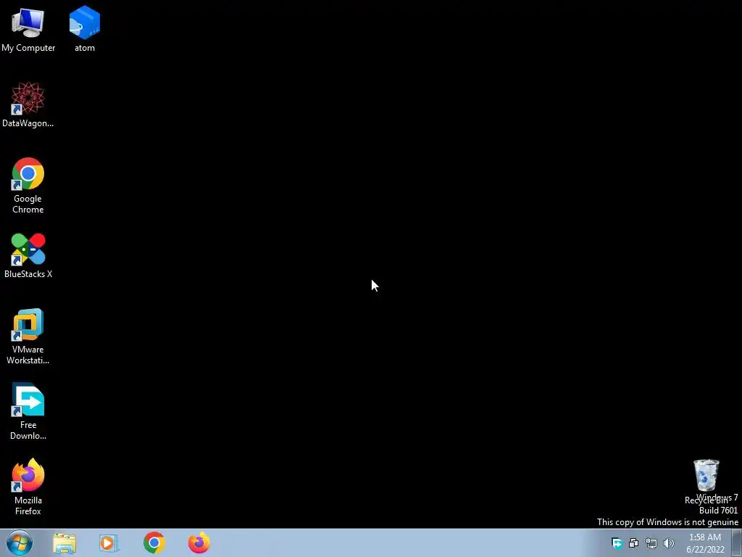The image size is (742, 557).
Task: Open the volume control speaker icon
Action: coord(669,543)
